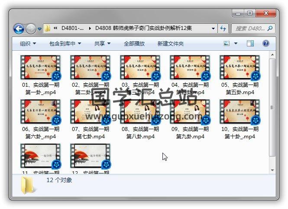Click file name 10、实战第一期第十卦_.mp4

click(x=240, y=133)
